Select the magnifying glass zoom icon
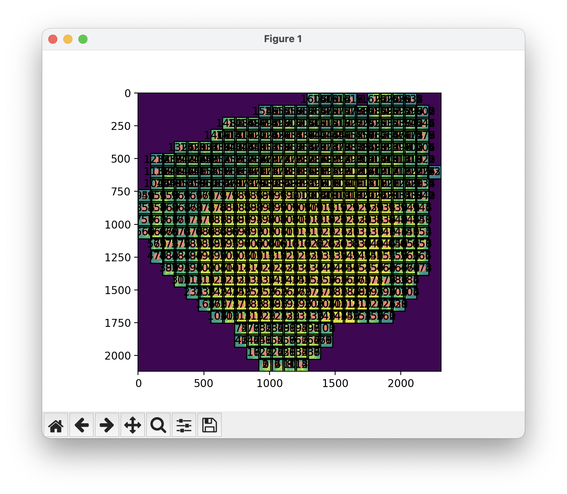The height and width of the screenshot is (494, 567). pyautogui.click(x=158, y=425)
